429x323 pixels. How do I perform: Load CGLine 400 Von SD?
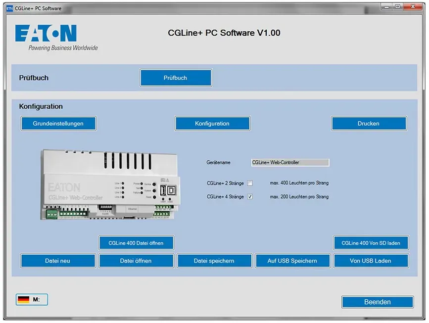371,243
